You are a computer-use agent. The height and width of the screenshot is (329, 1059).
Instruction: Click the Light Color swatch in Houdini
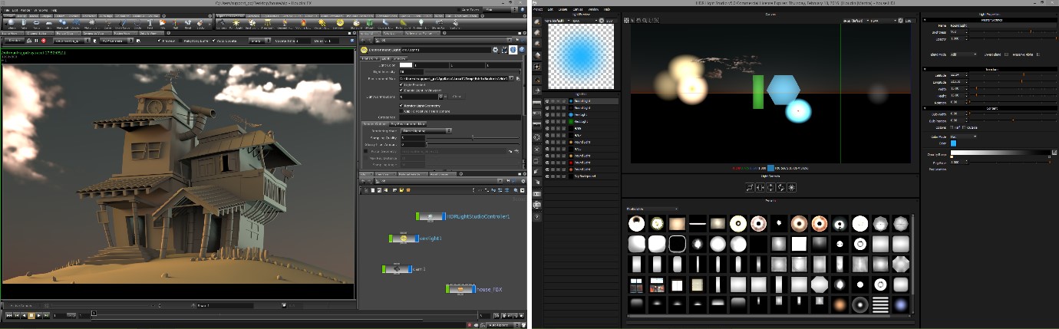[x=406, y=65]
